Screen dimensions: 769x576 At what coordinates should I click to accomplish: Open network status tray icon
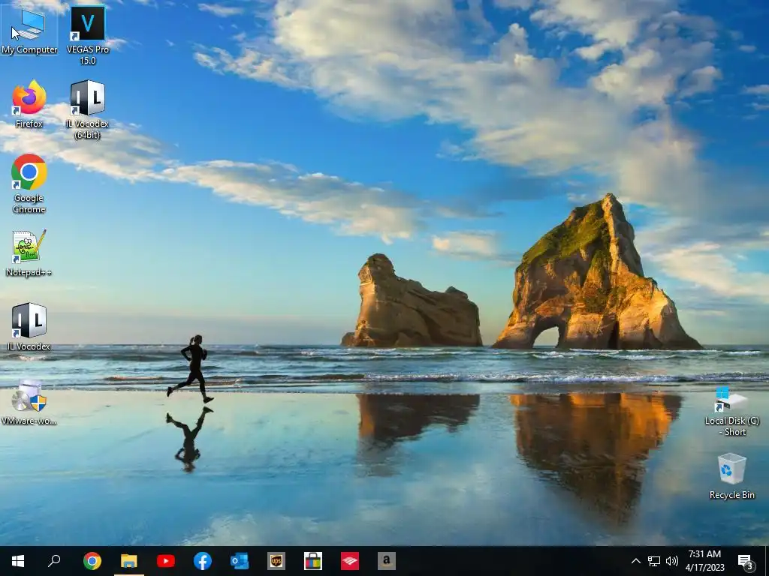[x=654, y=561]
